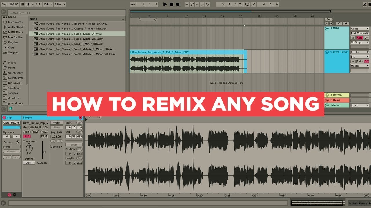Open the All Channels dropdown
This screenshot has width=371, height=208.
point(360,33)
